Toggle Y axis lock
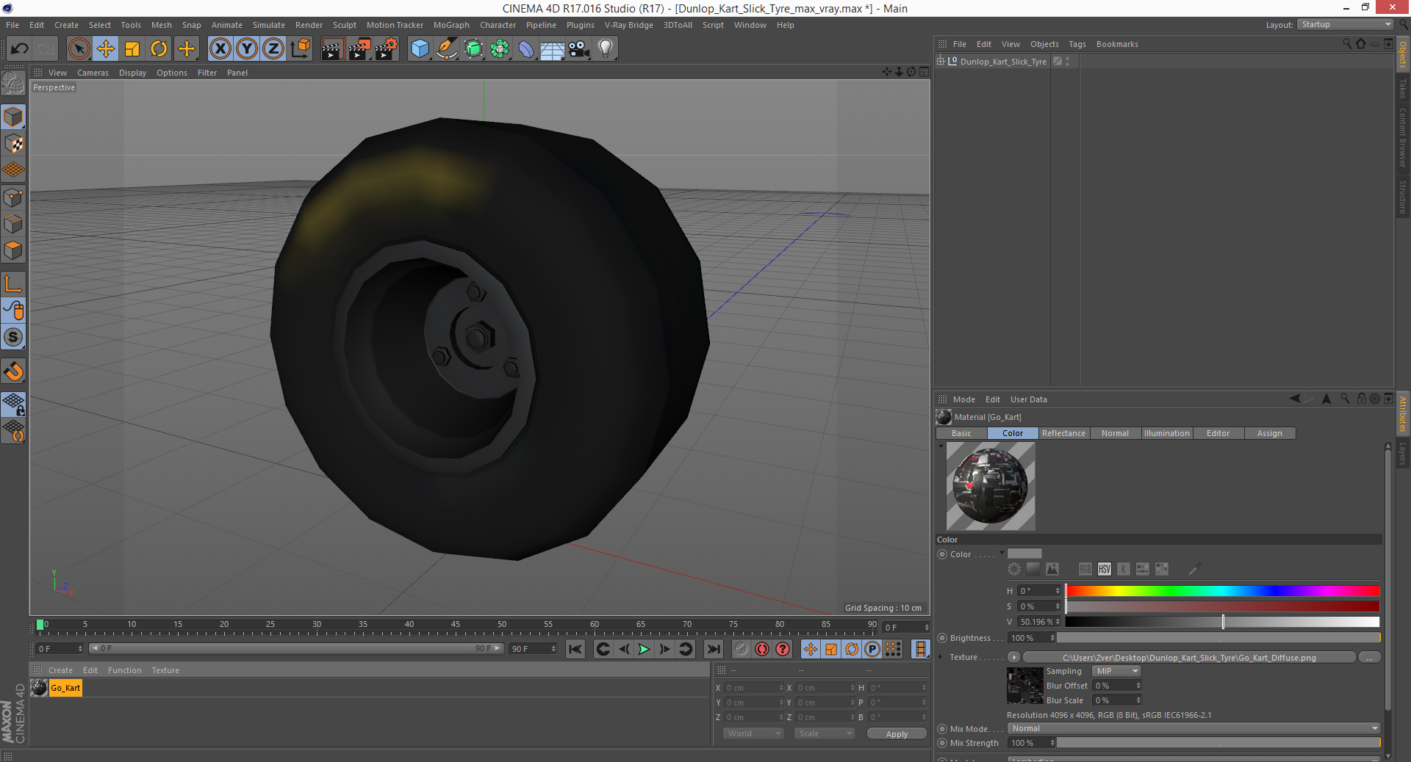1411x762 pixels. point(247,49)
